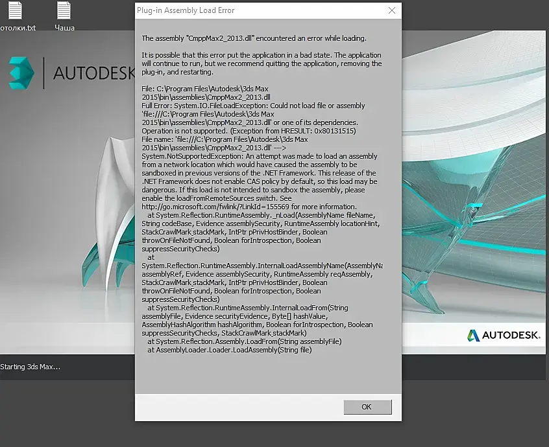The width and height of the screenshot is (549, 447).
Task: Click the dialog title 'Plug-in Assembly Load Error'
Action: 186,10
